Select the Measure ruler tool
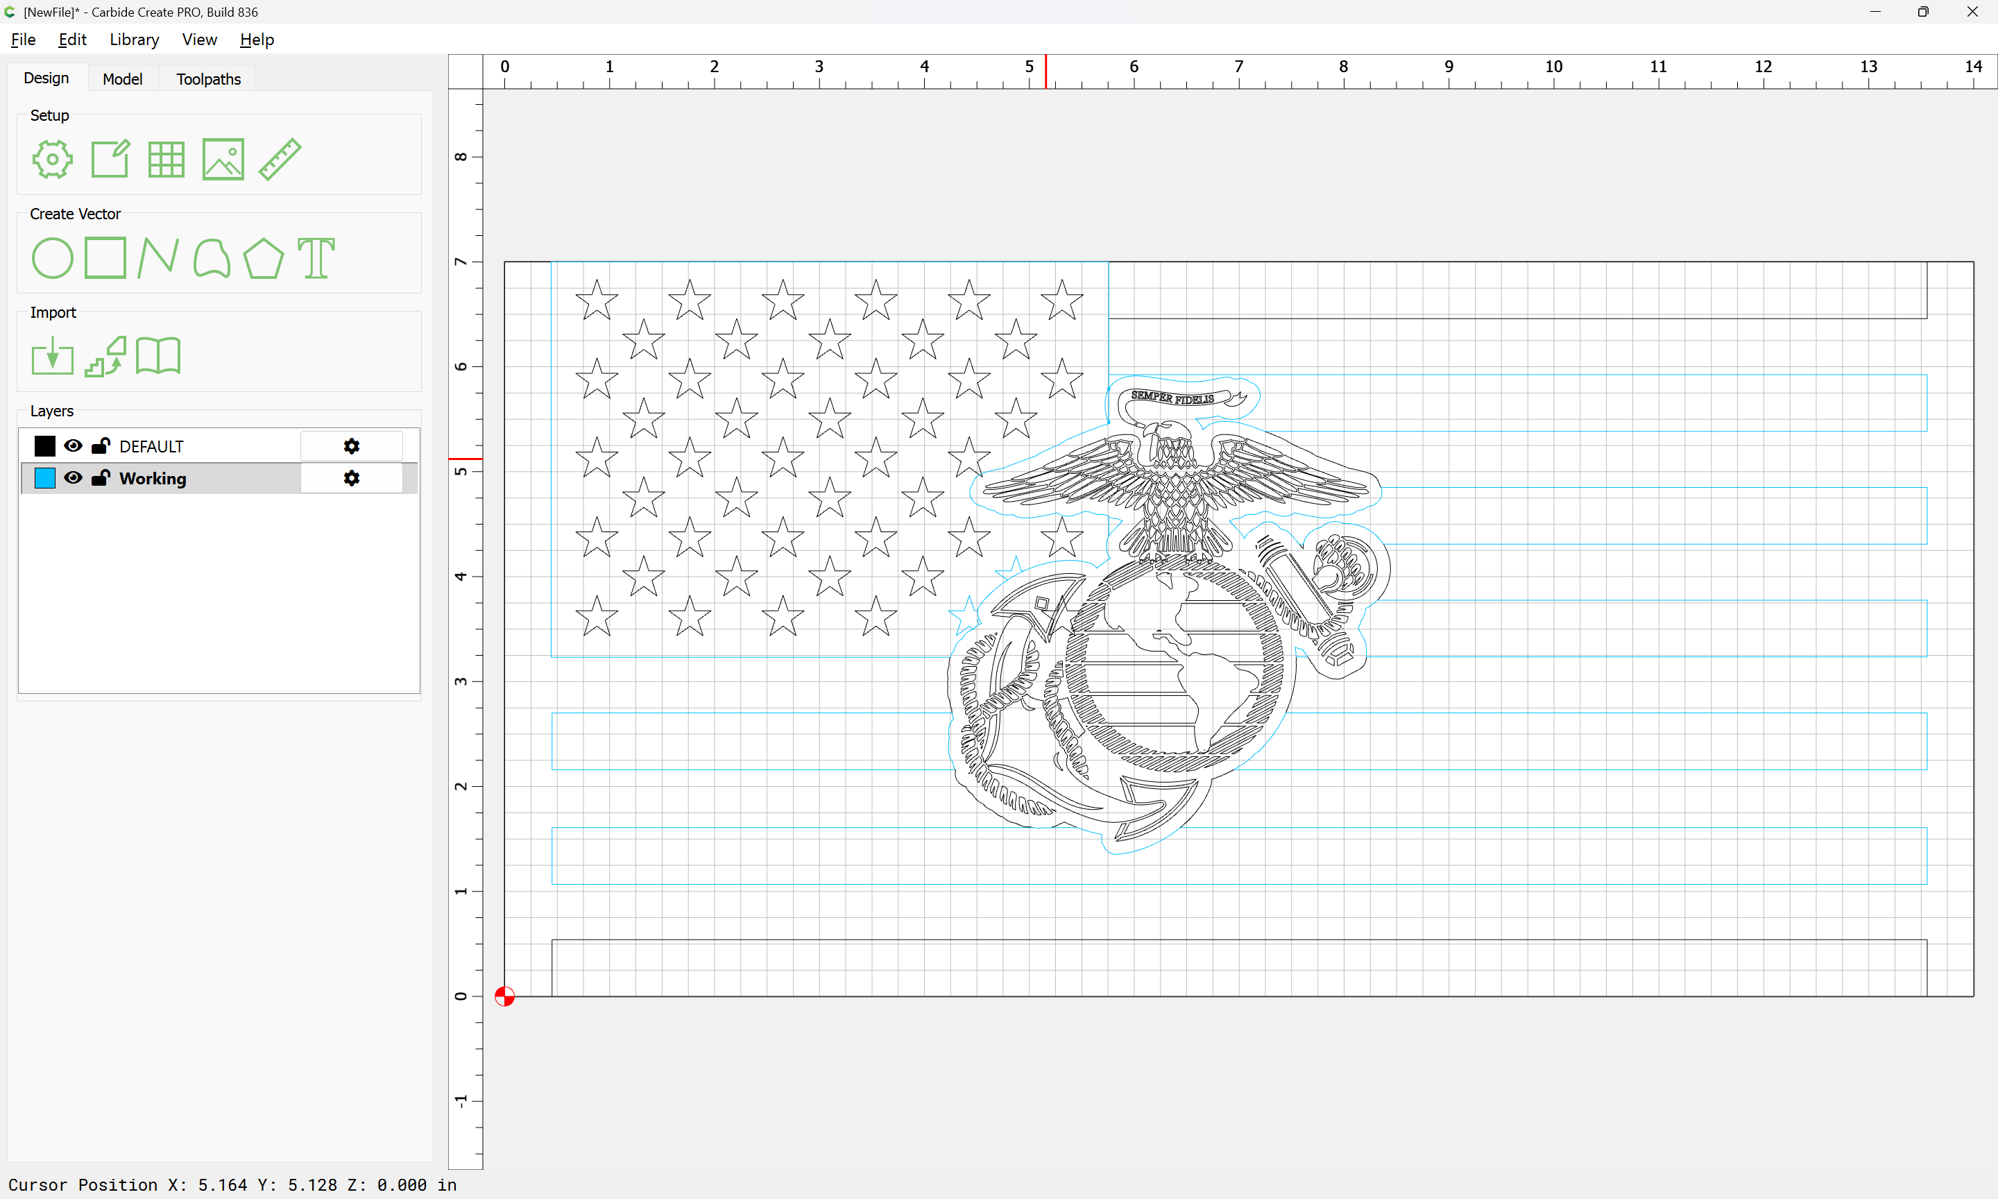1998x1199 pixels. 280,159
